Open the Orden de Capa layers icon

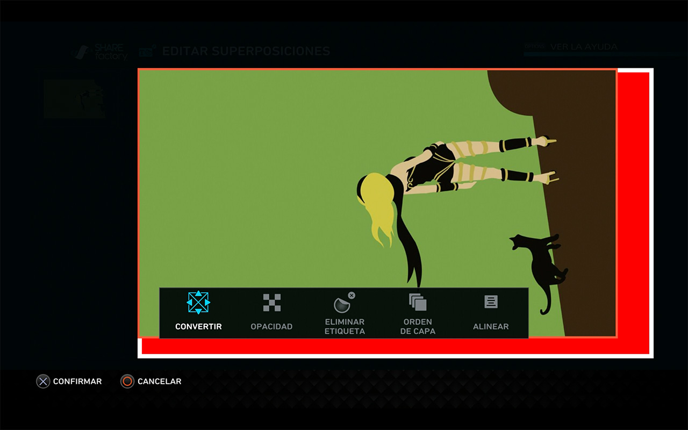[x=418, y=302]
